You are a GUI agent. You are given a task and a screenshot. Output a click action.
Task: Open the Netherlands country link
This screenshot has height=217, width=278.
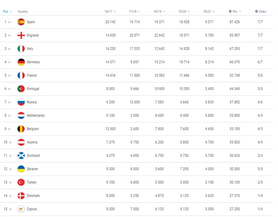pos(35,115)
